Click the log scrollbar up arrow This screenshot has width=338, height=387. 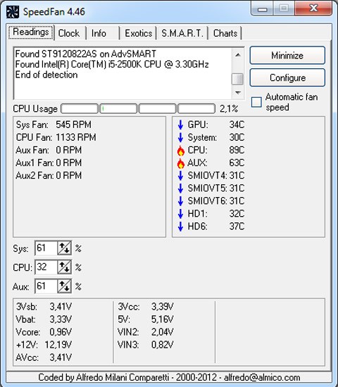238,55
